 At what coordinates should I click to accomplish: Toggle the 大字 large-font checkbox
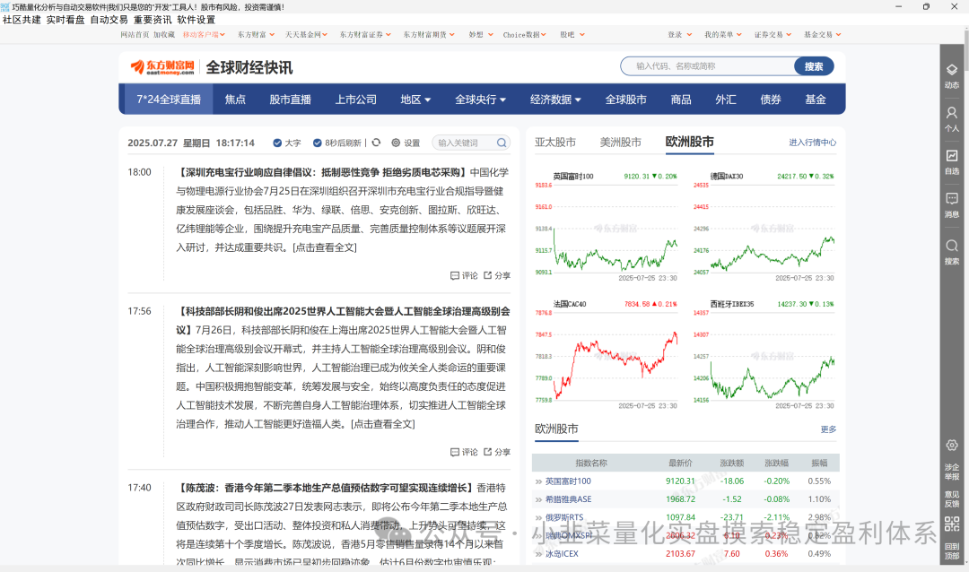click(x=277, y=143)
